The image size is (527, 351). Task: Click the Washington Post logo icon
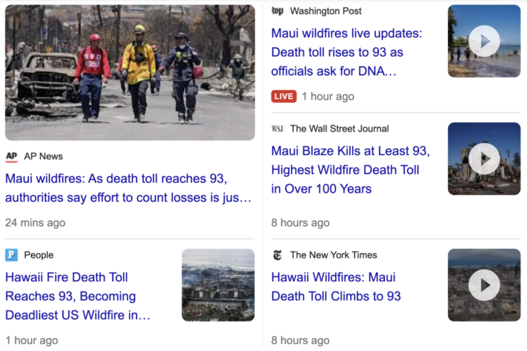tap(277, 11)
